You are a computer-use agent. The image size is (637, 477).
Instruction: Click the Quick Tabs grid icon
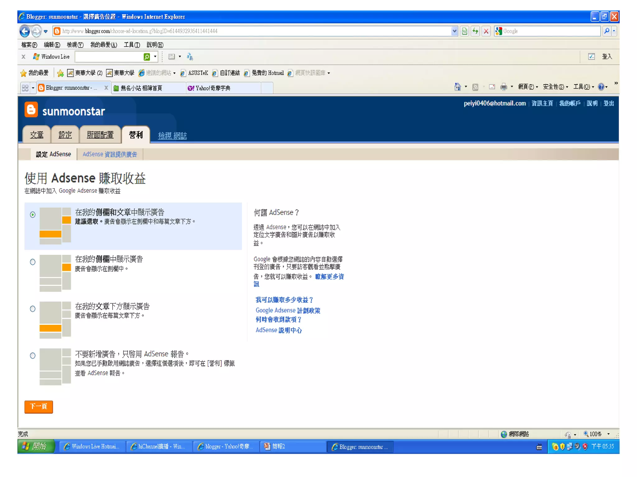click(25, 88)
